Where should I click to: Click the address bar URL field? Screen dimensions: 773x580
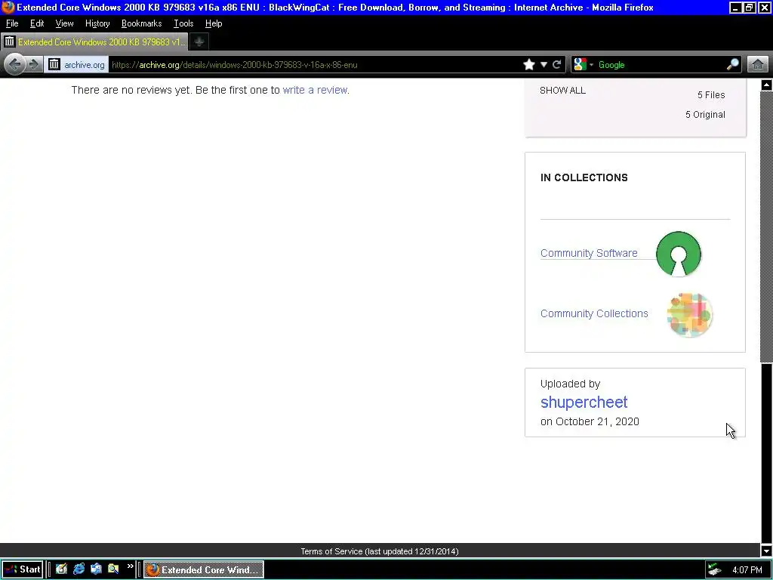[x=316, y=65]
